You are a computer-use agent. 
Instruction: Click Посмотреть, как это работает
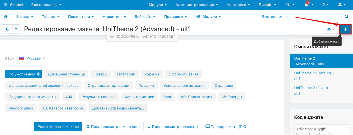(x=142, y=37)
